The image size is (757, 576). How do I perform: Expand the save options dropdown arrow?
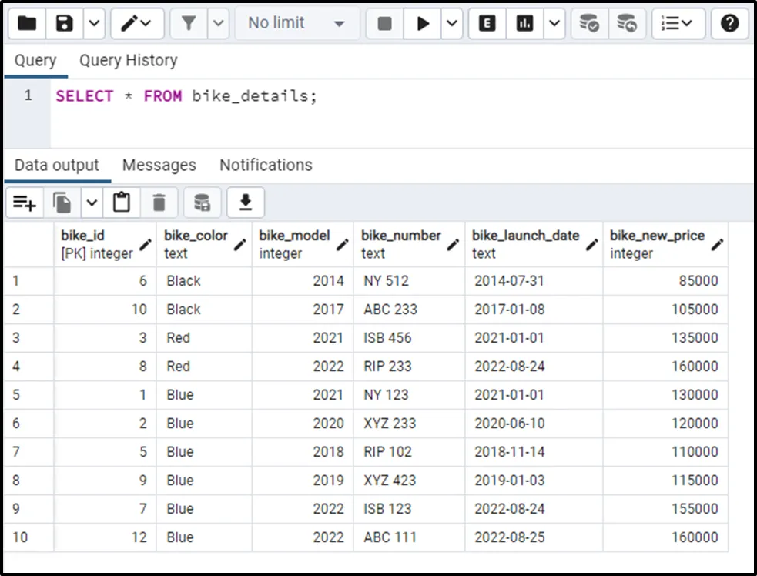coord(93,24)
